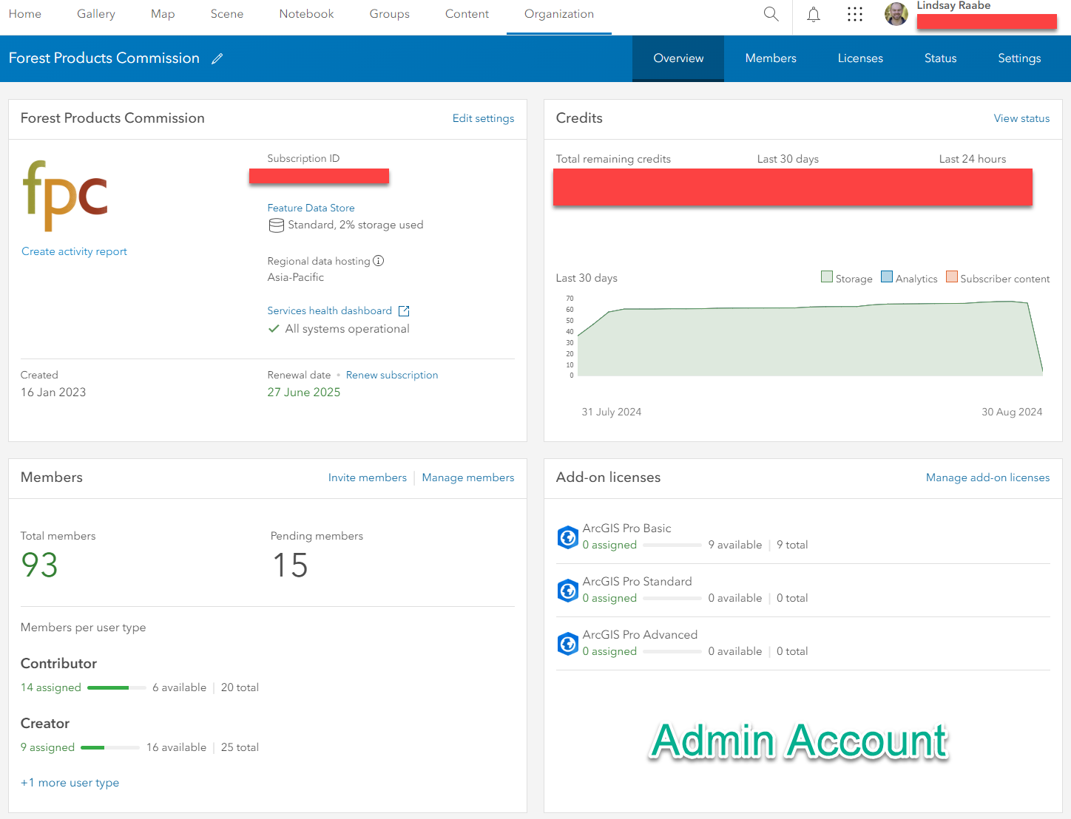Click Lindsay Raabe's profile avatar

[896, 14]
